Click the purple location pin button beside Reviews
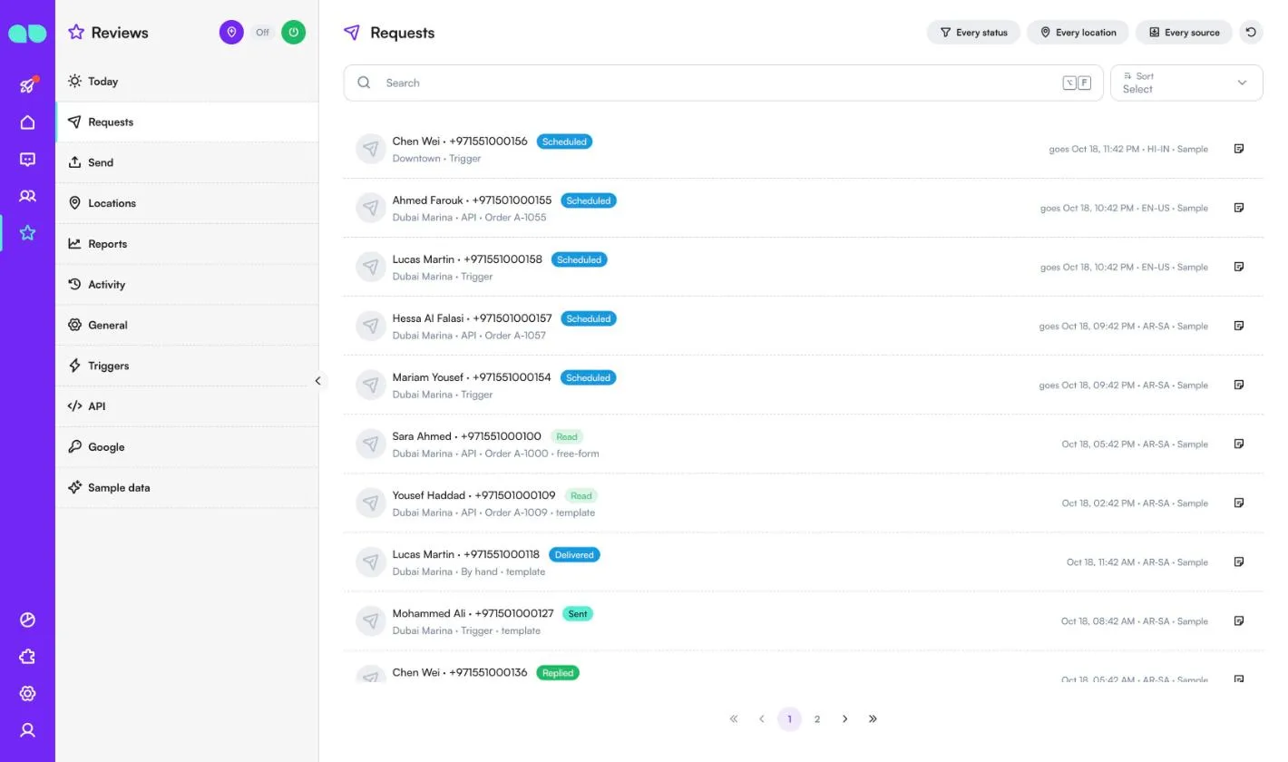 pyautogui.click(x=231, y=33)
